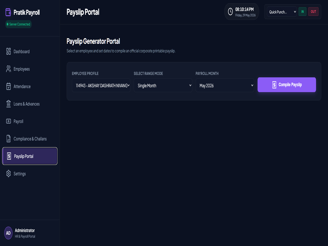Open the Dashboard menu item

click(x=30, y=51)
